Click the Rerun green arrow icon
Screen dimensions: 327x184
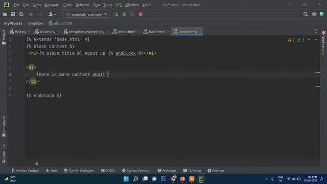116,14
